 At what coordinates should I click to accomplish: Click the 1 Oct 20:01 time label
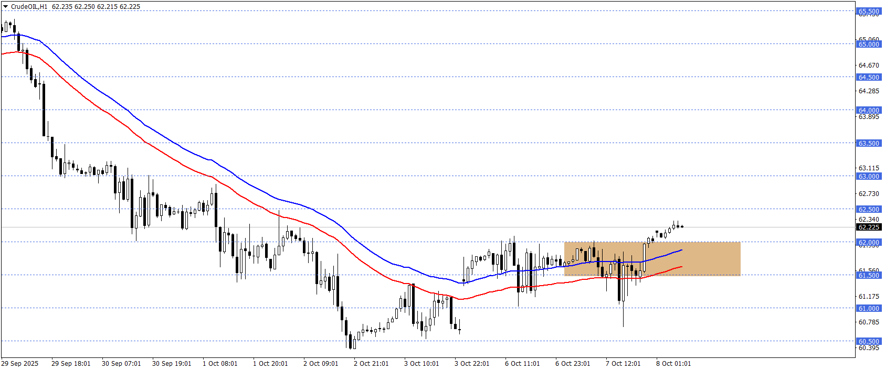click(270, 364)
